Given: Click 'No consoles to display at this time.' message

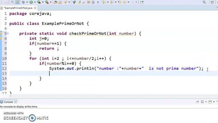Looking at the screenshot, I should click(19, 107).
